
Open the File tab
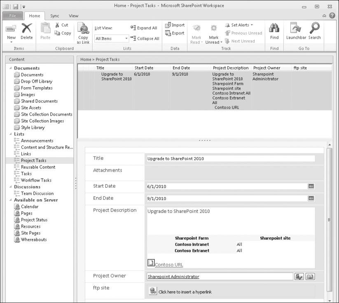tap(12, 16)
